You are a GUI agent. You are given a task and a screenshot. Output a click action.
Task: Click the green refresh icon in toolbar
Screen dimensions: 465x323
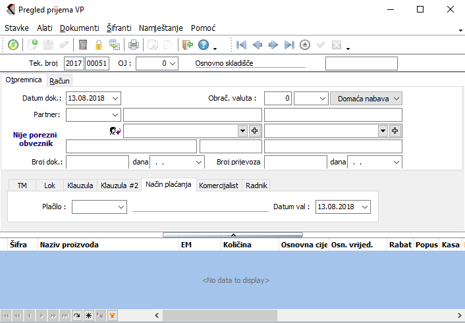[x=13, y=45]
